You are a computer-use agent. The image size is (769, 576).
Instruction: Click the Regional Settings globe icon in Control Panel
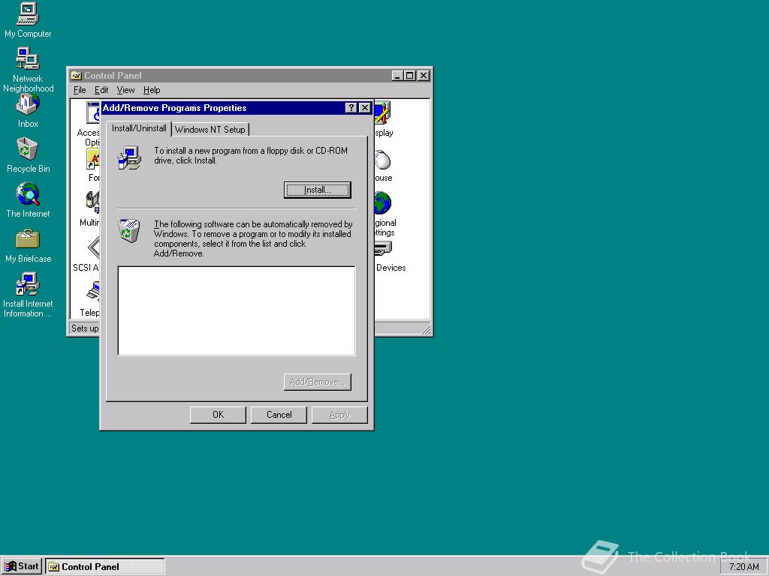[382, 202]
